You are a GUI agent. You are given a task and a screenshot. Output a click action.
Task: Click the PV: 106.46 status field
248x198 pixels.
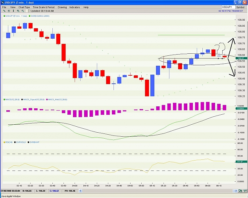coord(70,191)
